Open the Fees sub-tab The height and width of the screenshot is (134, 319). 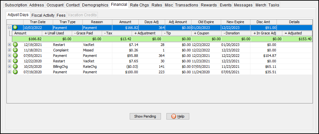(x=61, y=15)
